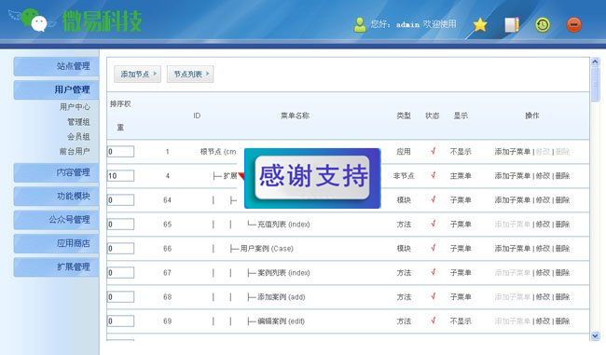Focus the sort weight field for ID 68
This screenshot has width=606, height=355.
[x=120, y=296]
